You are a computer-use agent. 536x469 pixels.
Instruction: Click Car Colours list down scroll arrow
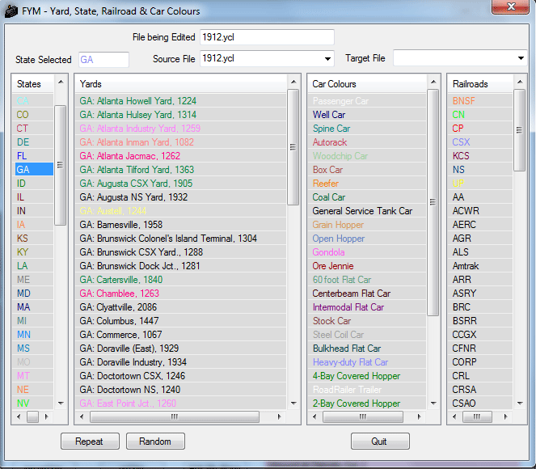click(433, 403)
